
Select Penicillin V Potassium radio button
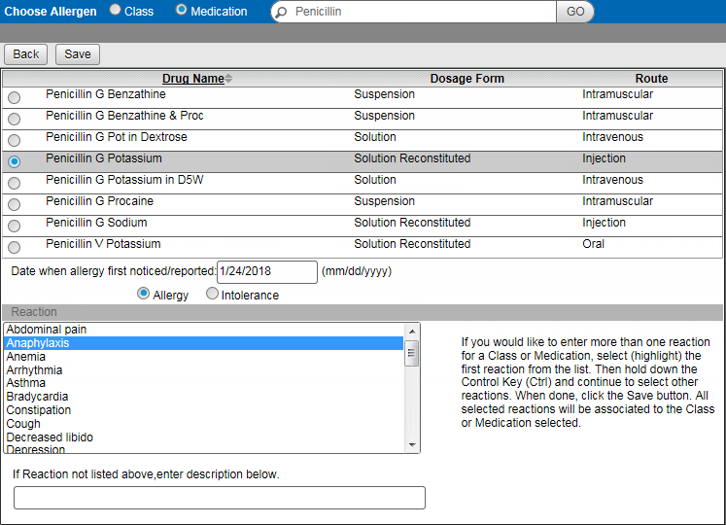click(x=14, y=247)
